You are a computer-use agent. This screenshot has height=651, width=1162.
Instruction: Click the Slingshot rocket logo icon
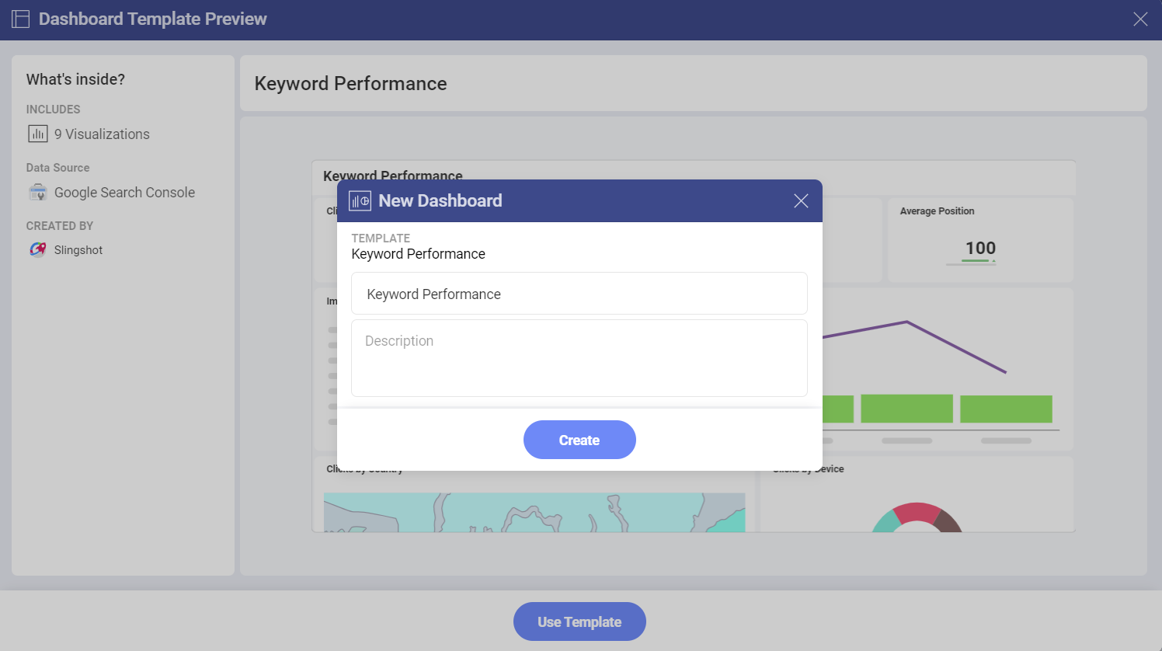click(38, 250)
